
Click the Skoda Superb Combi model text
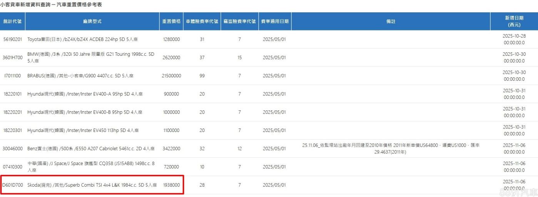92,185
